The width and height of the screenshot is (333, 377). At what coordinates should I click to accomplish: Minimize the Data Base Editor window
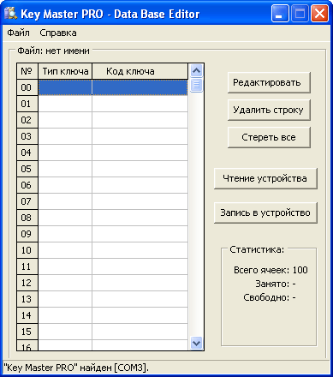[280, 14]
